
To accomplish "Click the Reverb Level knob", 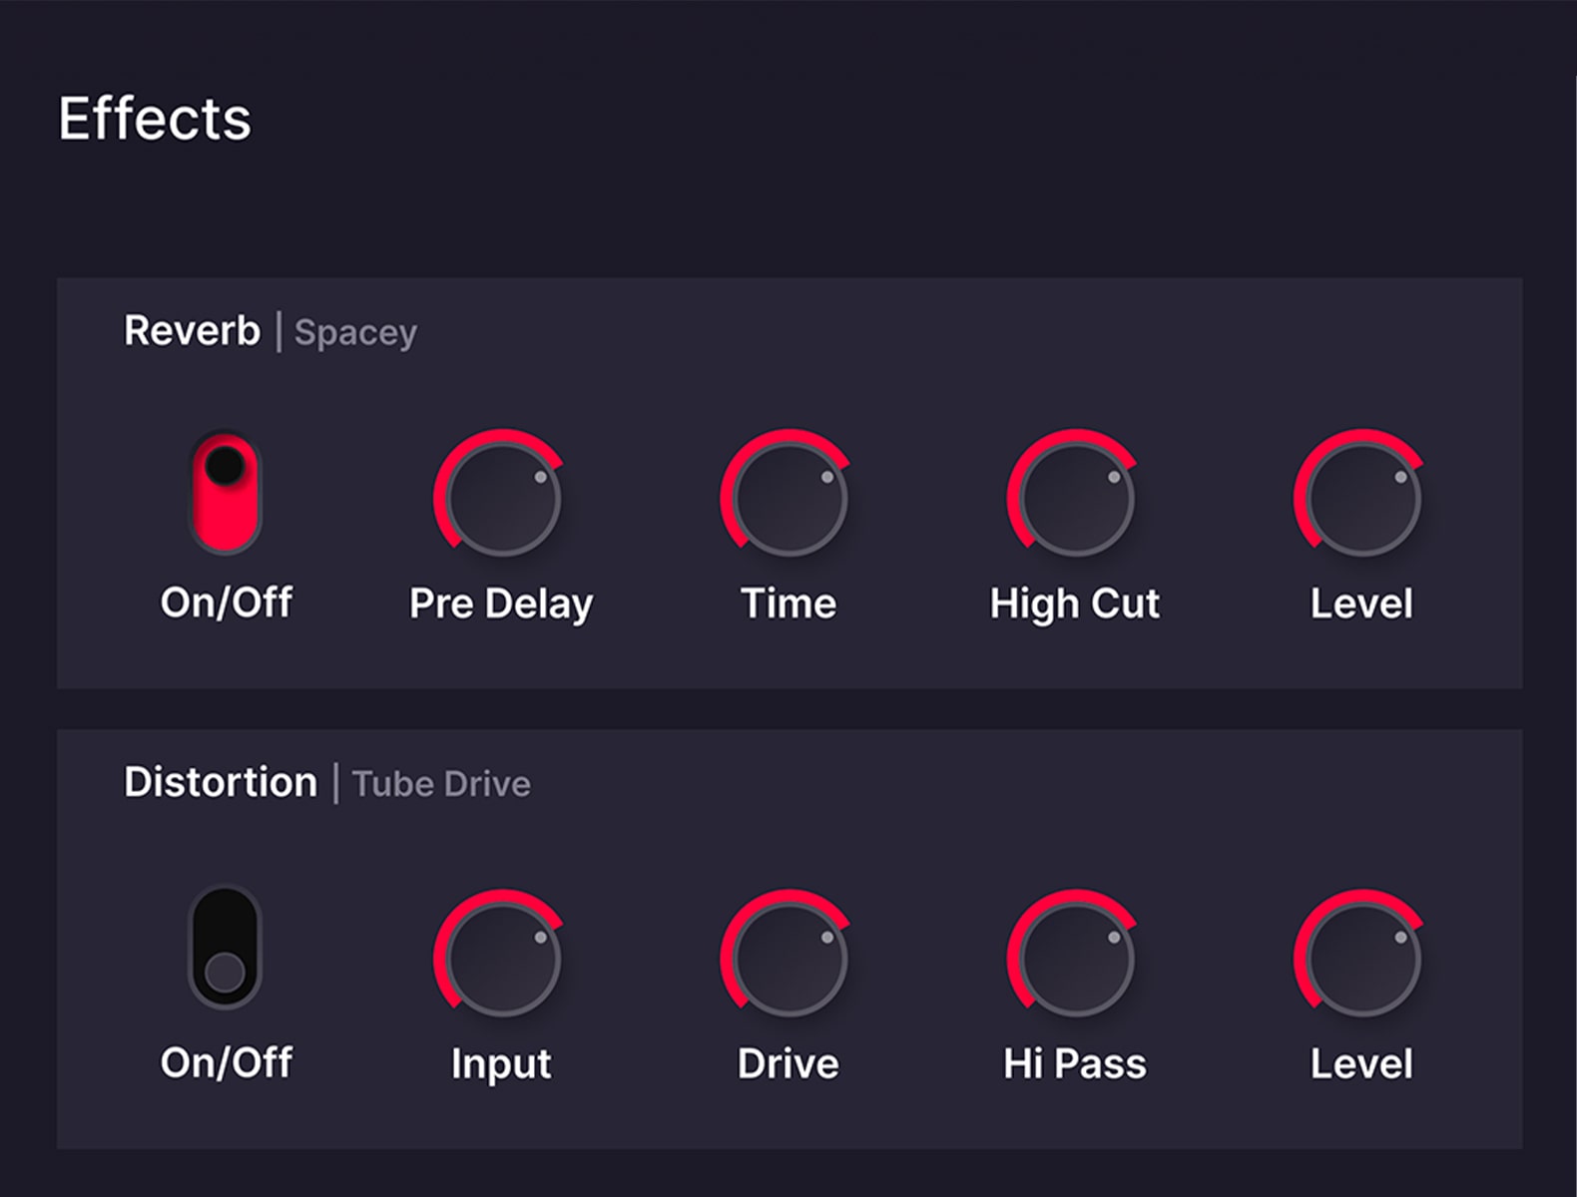I will pyautogui.click(x=1362, y=498).
